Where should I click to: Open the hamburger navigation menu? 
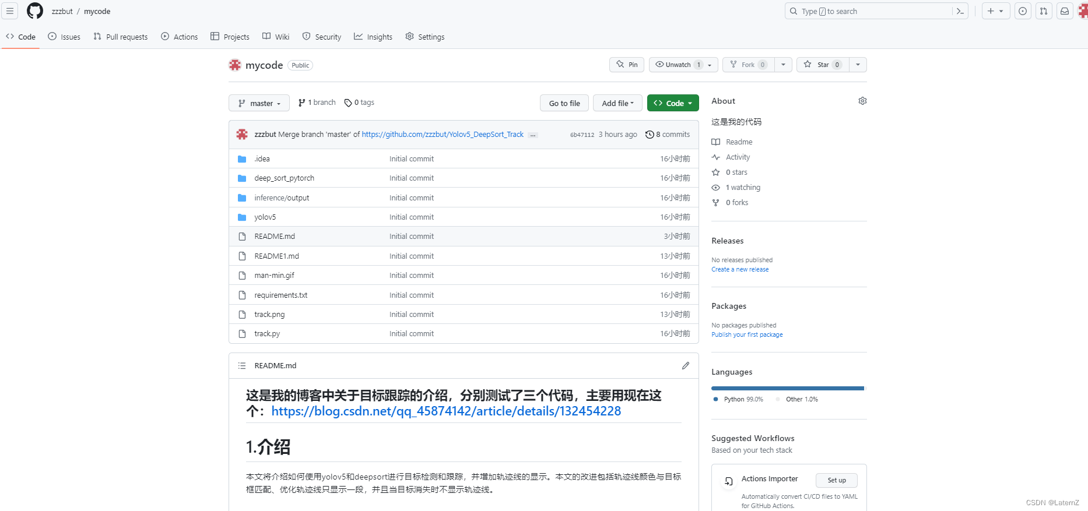point(10,11)
